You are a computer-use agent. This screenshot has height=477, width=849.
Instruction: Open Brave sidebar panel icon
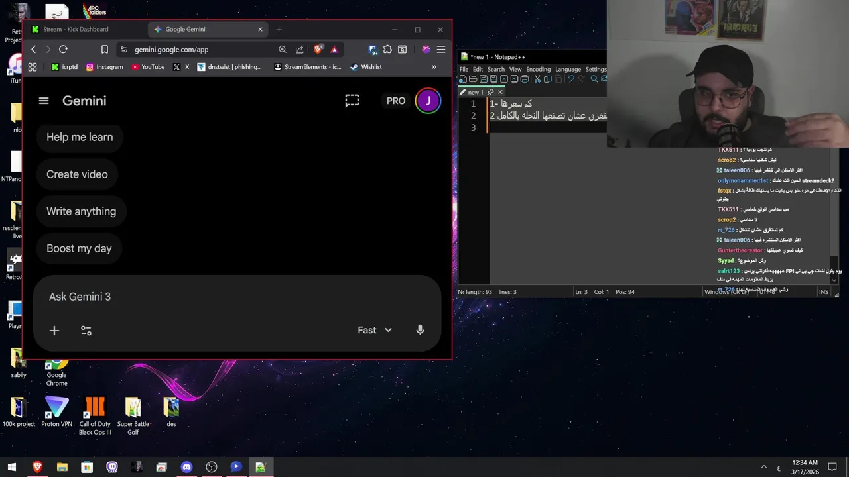[402, 49]
